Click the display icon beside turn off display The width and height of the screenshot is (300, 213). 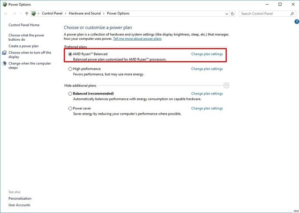tap(4, 53)
